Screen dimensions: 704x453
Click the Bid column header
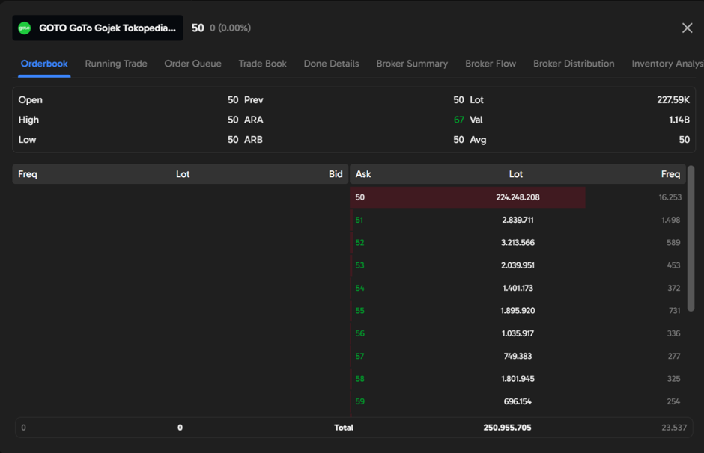(x=336, y=174)
